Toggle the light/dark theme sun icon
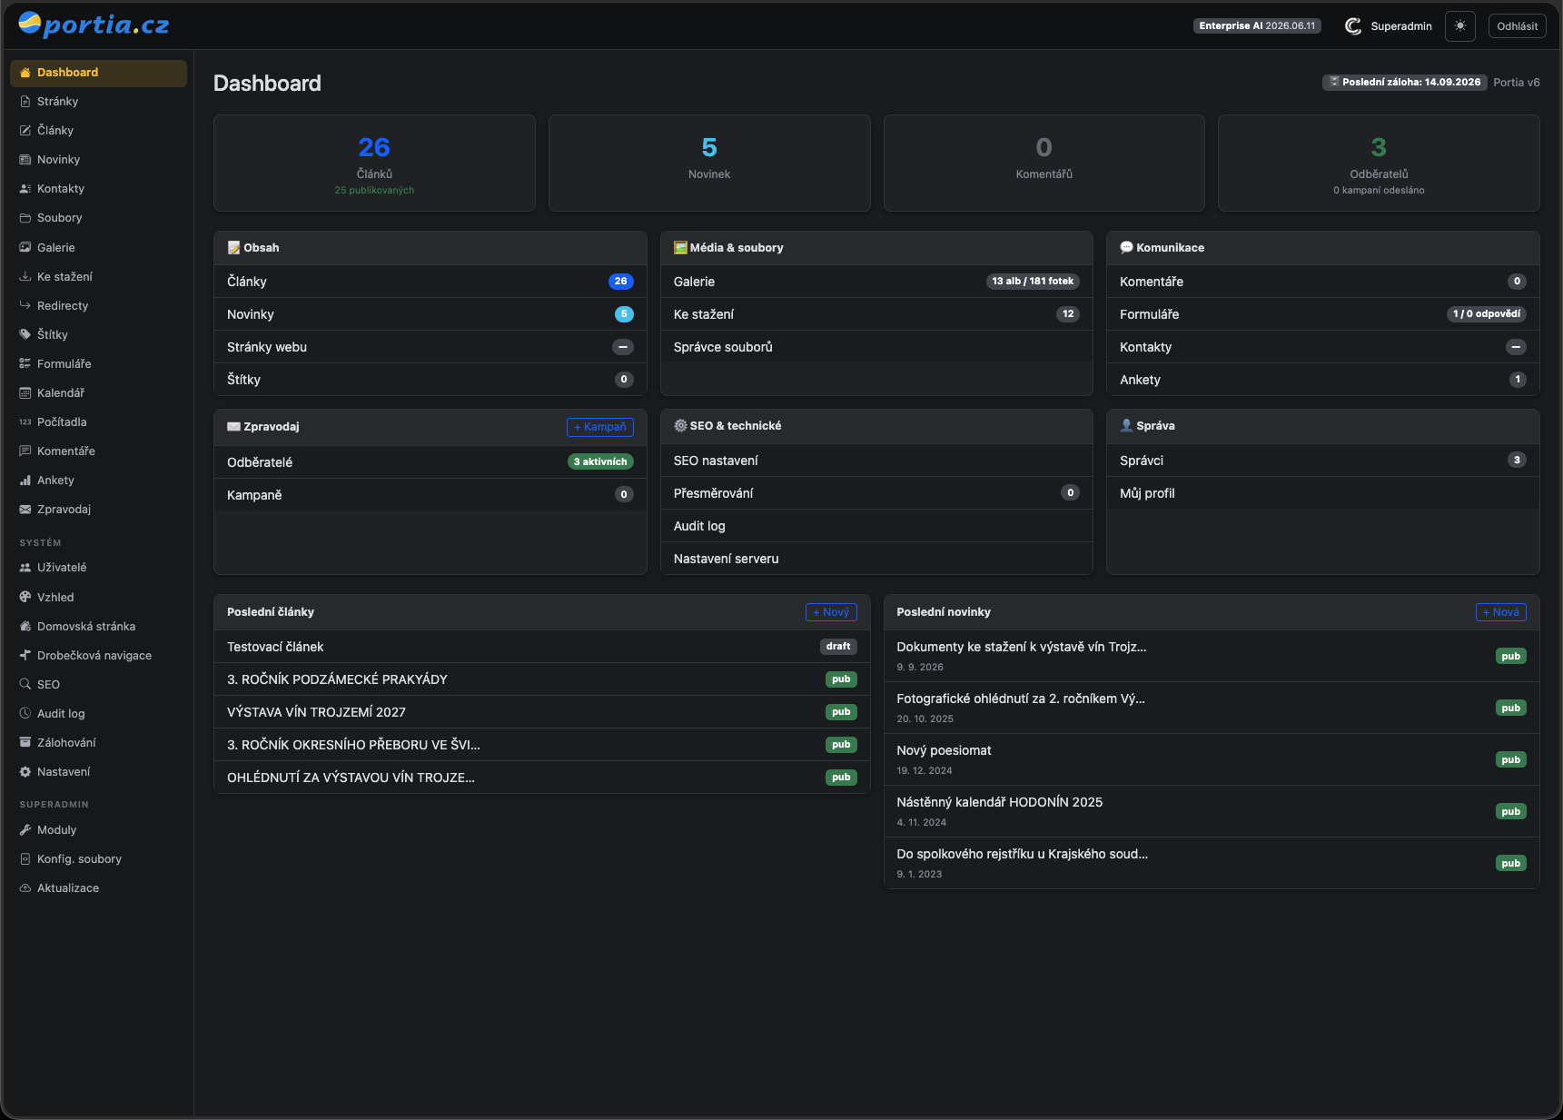The image size is (1563, 1120). 1460,26
